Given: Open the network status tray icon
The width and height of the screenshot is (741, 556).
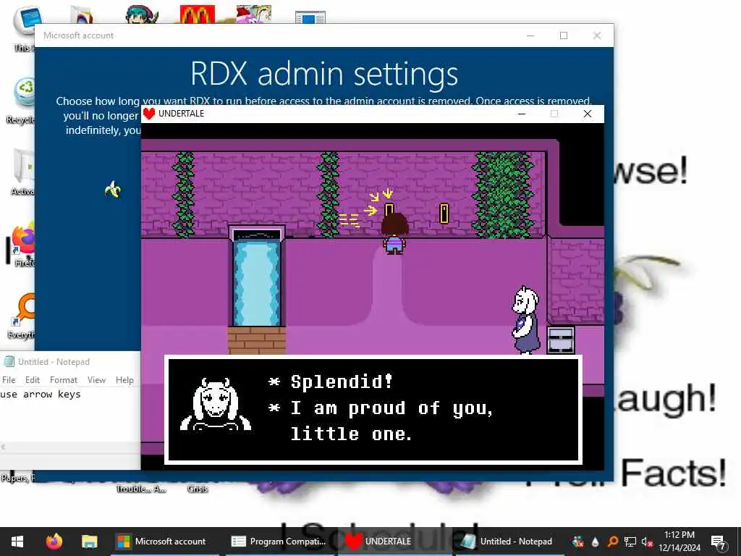Looking at the screenshot, I should 630,542.
